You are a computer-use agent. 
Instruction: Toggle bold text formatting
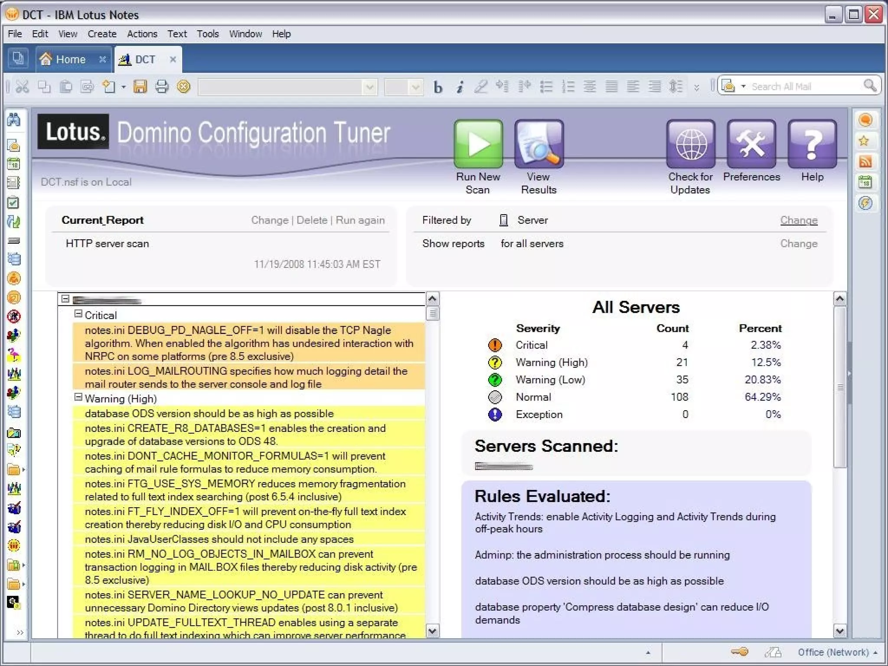[438, 87]
